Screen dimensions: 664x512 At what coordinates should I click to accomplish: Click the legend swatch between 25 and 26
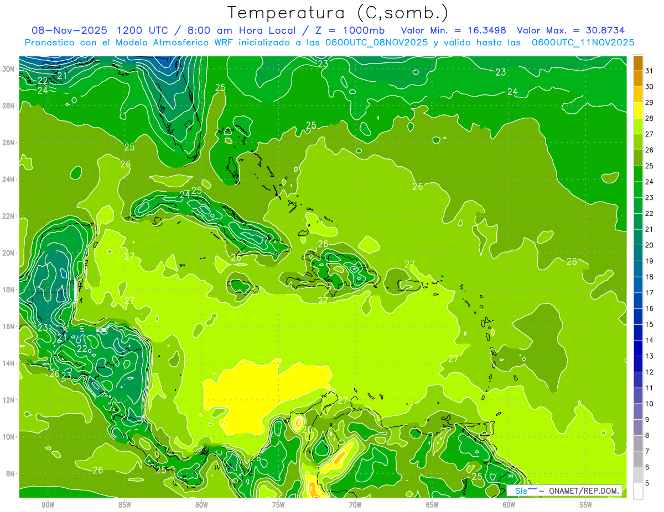[x=638, y=157]
